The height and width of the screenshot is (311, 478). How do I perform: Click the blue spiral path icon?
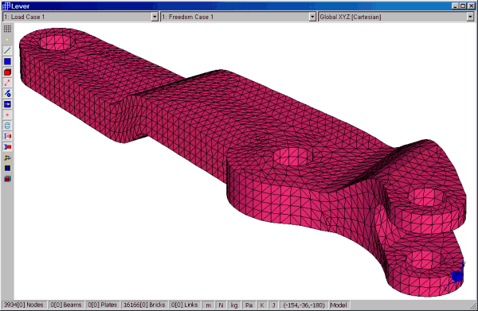coord(7,126)
